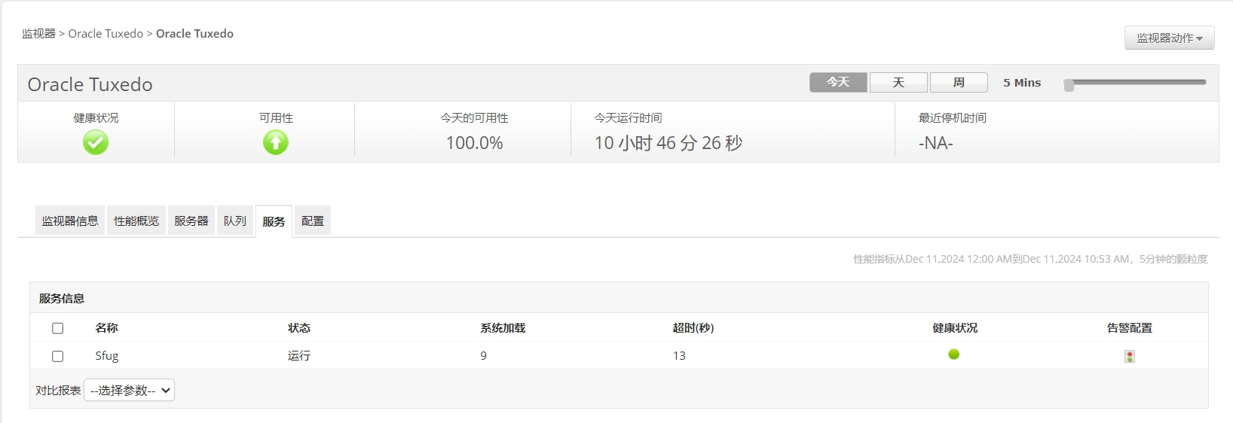Click the 告警配置 column header

1130,328
